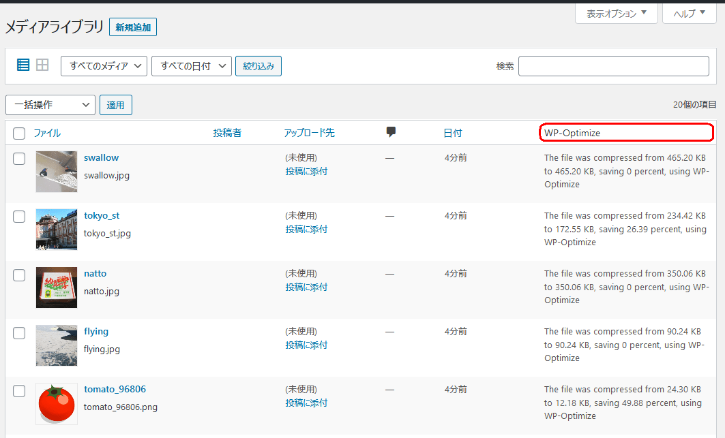Click 4分前 date in tomato_96806 row
Screen dimensions: 725x438
pos(456,390)
